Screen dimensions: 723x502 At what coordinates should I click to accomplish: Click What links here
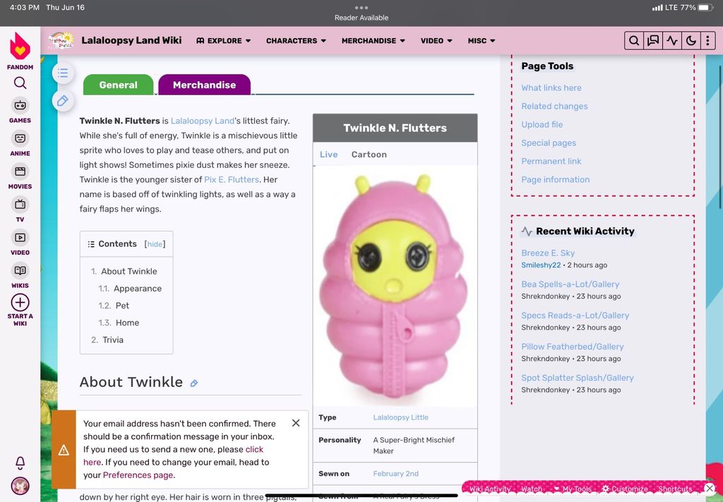[x=551, y=87]
